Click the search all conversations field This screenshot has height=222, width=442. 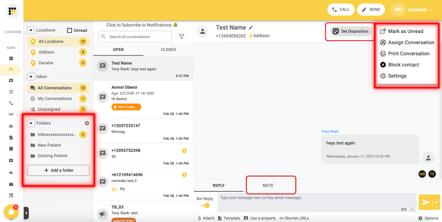[x=135, y=37]
